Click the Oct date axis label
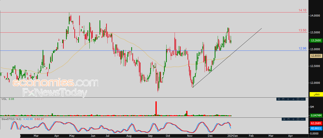323x138 pixels. [x=168, y=136]
